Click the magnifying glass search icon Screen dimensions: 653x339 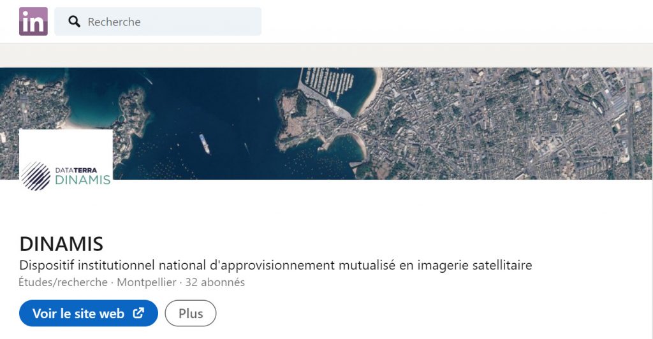point(75,22)
